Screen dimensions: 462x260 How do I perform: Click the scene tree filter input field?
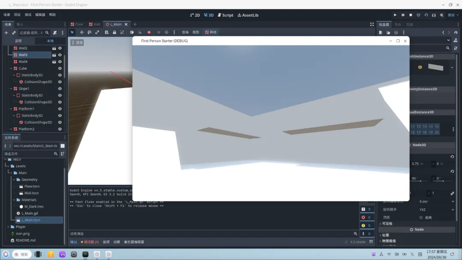tap(34, 32)
